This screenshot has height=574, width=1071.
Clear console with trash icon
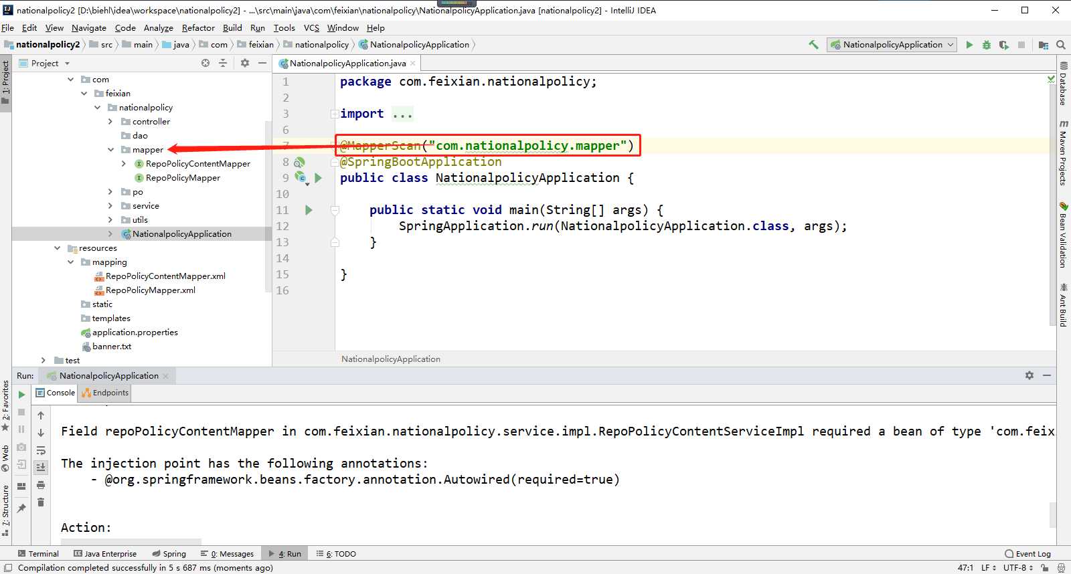(41, 502)
